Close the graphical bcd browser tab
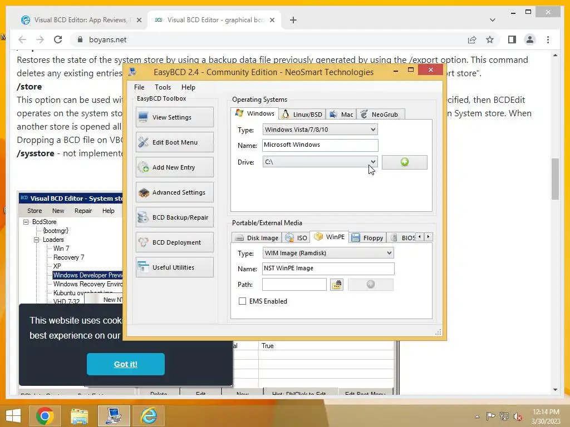Image resolution: width=570 pixels, height=427 pixels. coord(272,21)
